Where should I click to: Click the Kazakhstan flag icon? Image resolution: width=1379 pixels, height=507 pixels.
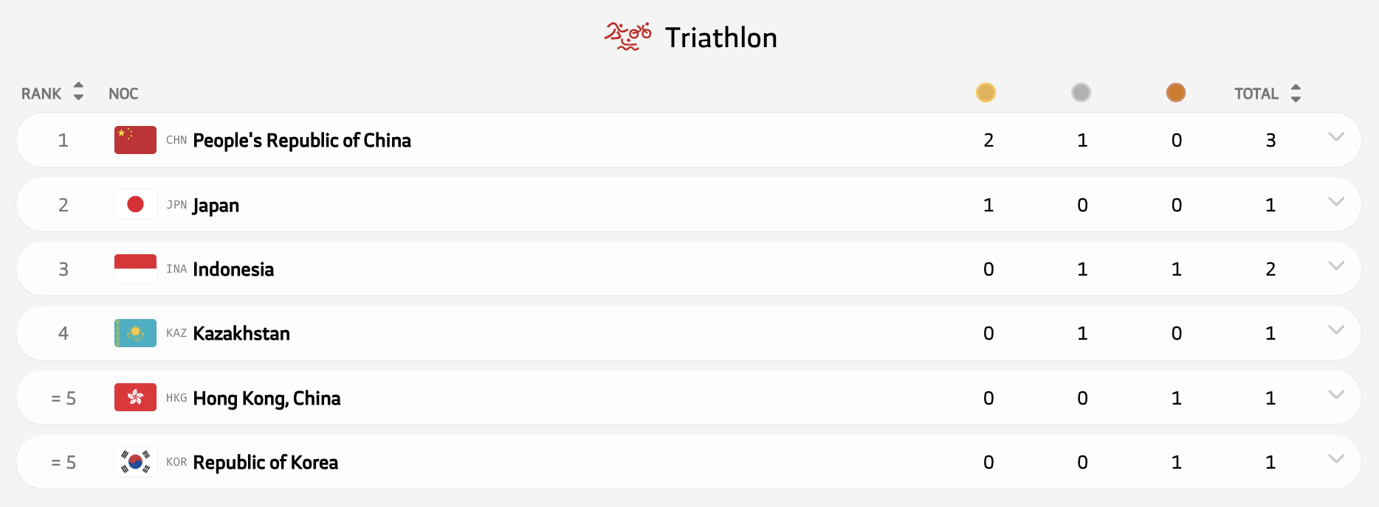coord(135,333)
